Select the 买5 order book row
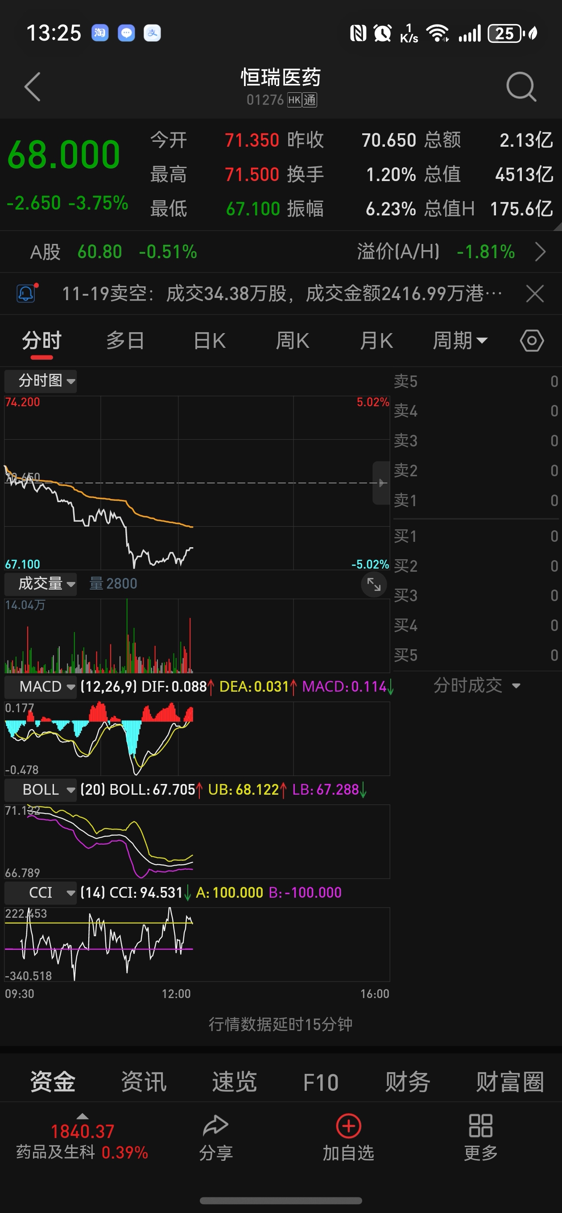This screenshot has width=562, height=1213. (x=476, y=655)
